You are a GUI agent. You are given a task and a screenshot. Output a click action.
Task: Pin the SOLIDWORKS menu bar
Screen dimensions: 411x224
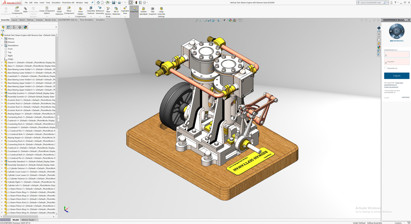(x=92, y=2)
